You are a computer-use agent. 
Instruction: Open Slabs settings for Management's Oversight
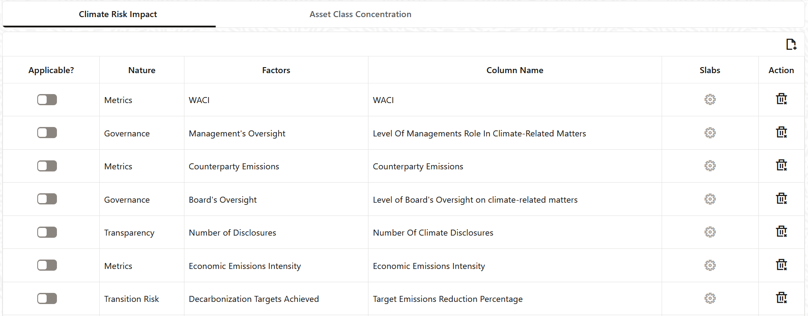pyautogui.click(x=710, y=133)
